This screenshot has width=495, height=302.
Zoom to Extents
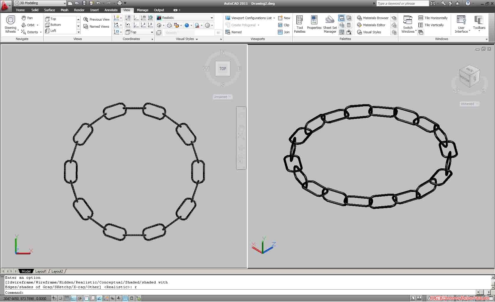(29, 32)
